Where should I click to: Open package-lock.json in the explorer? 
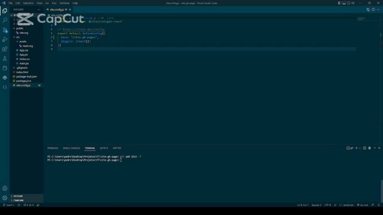point(27,76)
